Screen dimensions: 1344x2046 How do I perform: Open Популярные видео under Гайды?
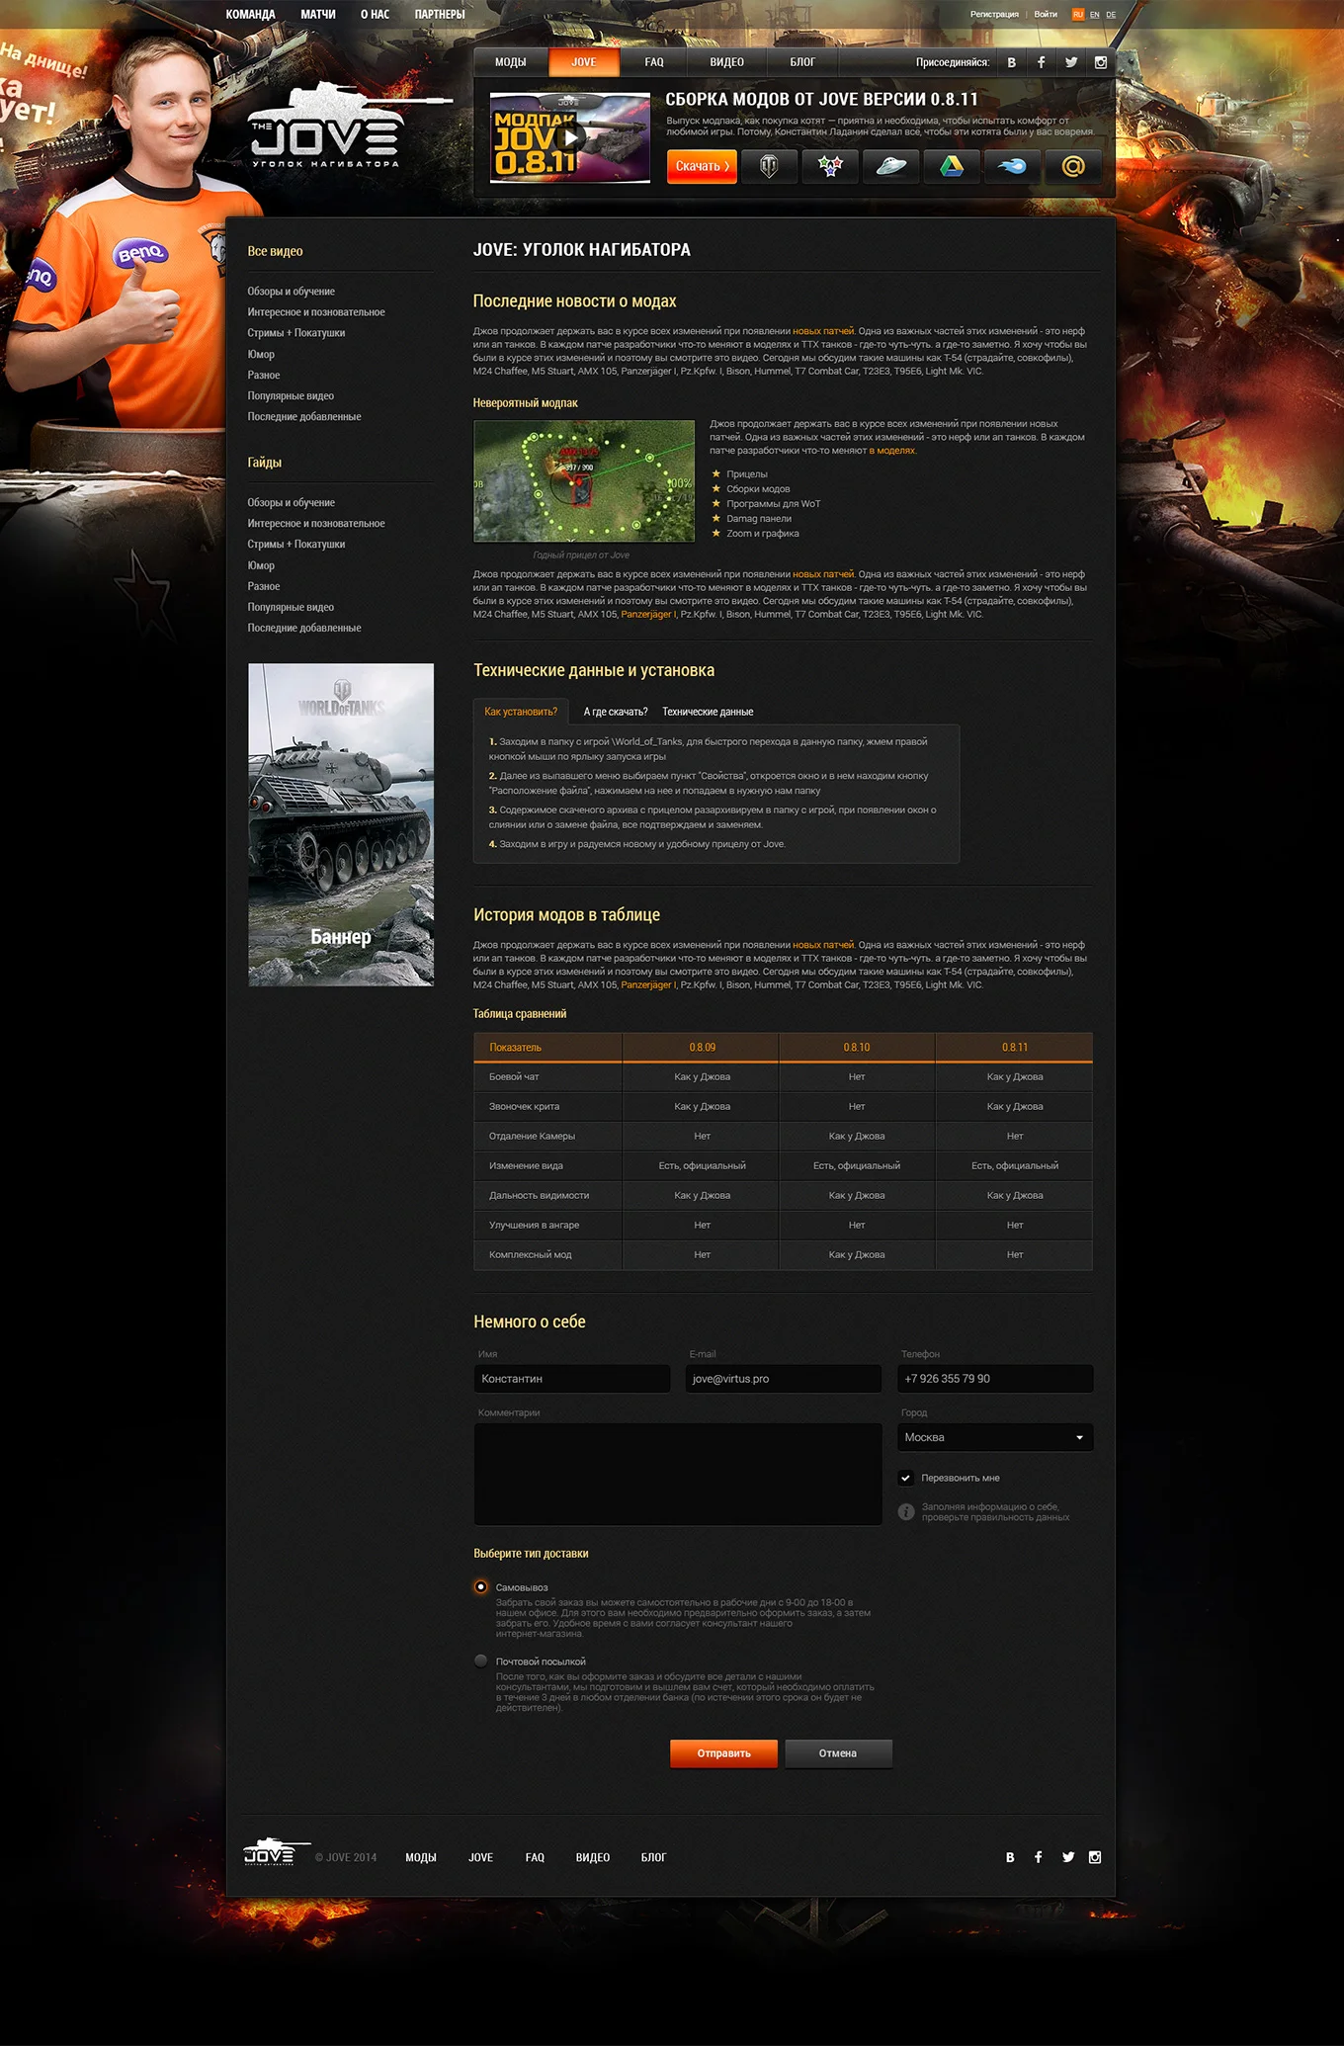pos(291,607)
